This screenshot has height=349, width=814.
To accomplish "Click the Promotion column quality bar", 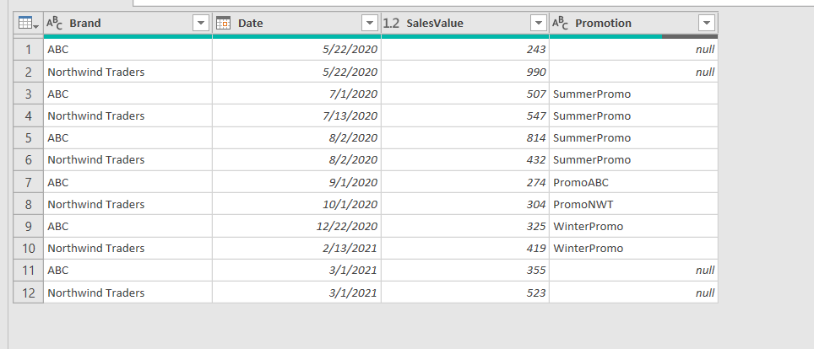I will point(634,36).
